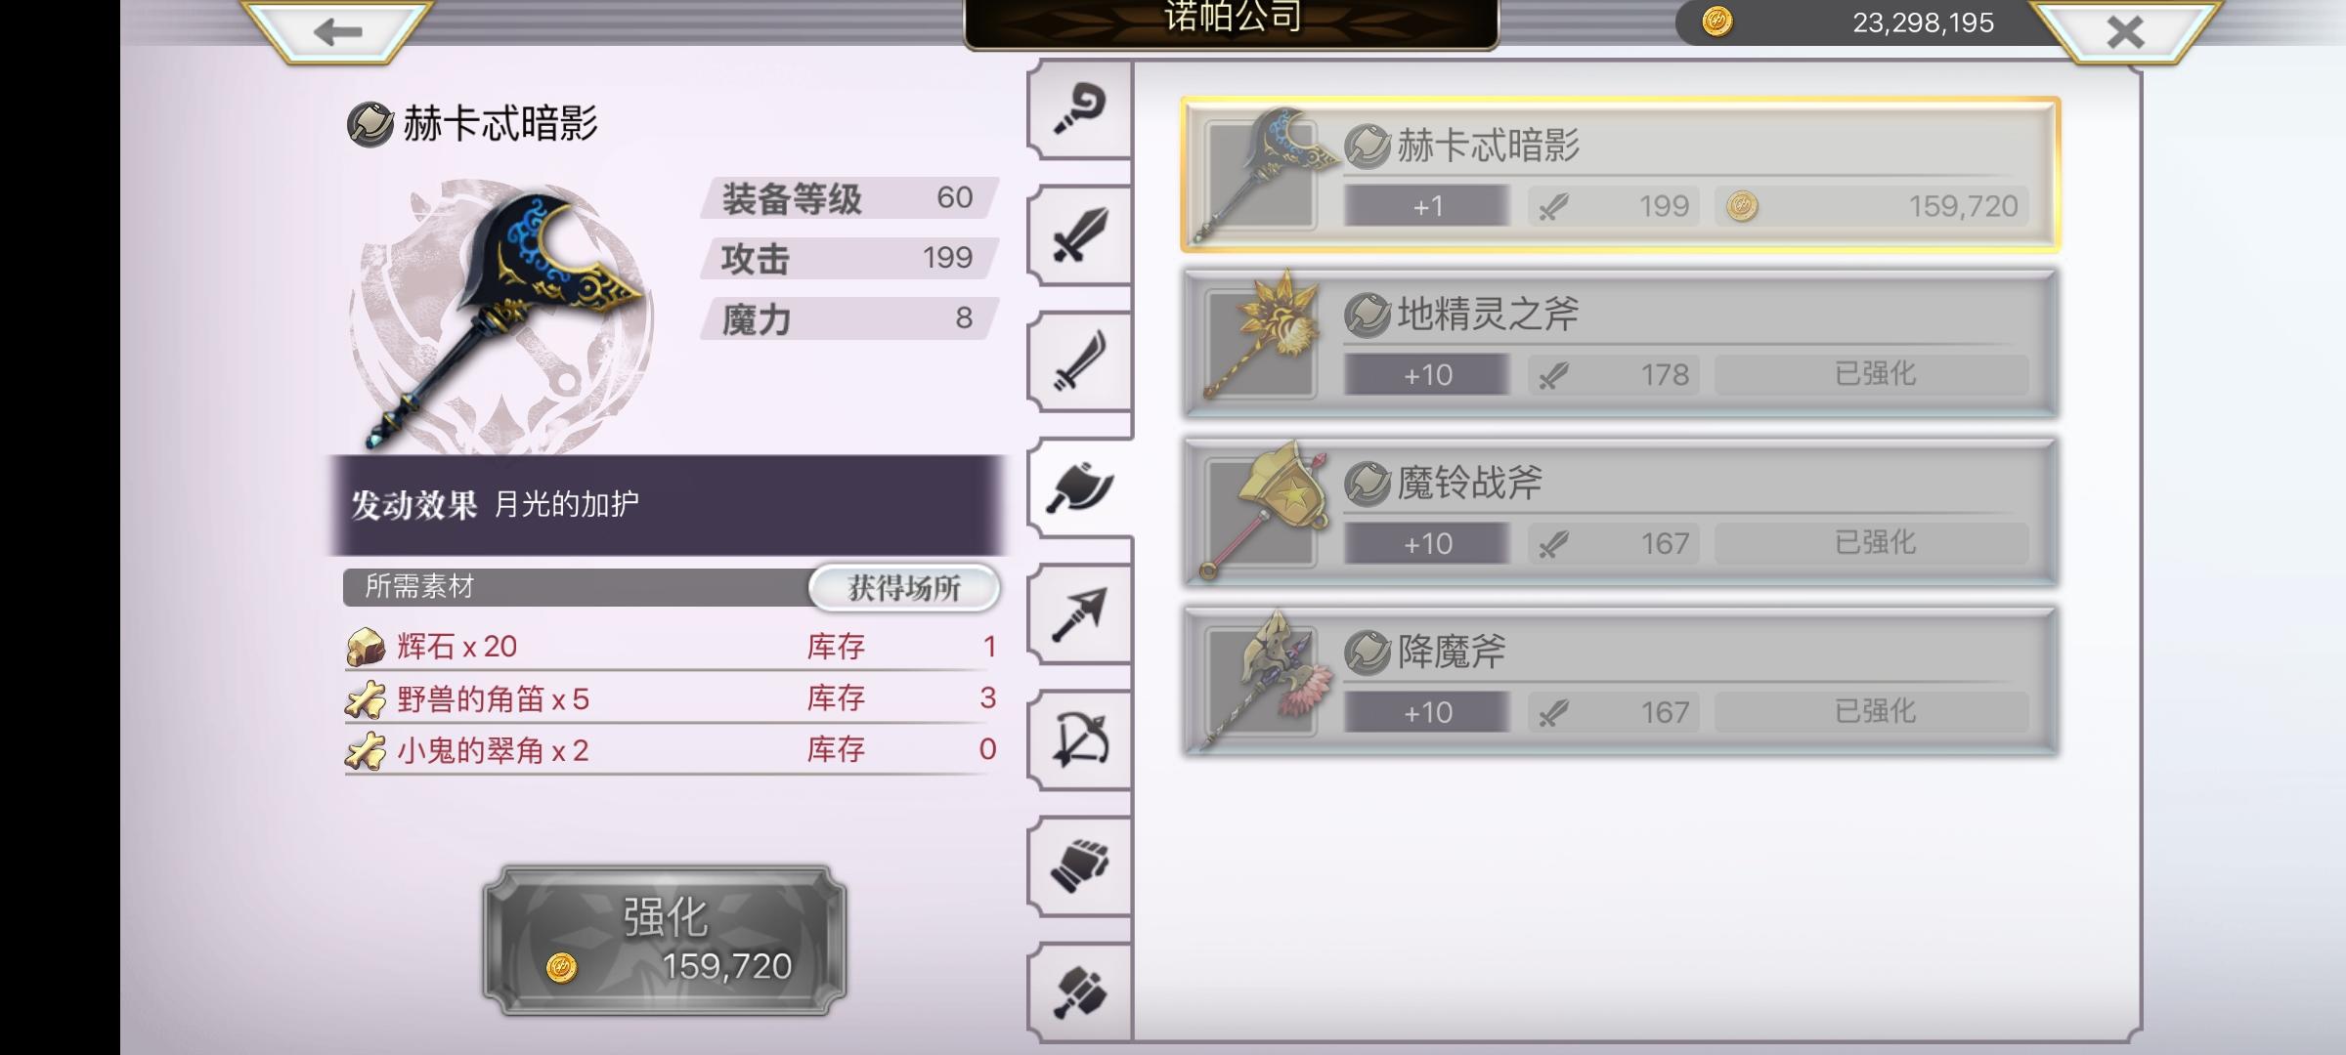This screenshot has height=1055, width=2346.
Task: Select the hammer weapon category tab
Action: [x=1080, y=992]
